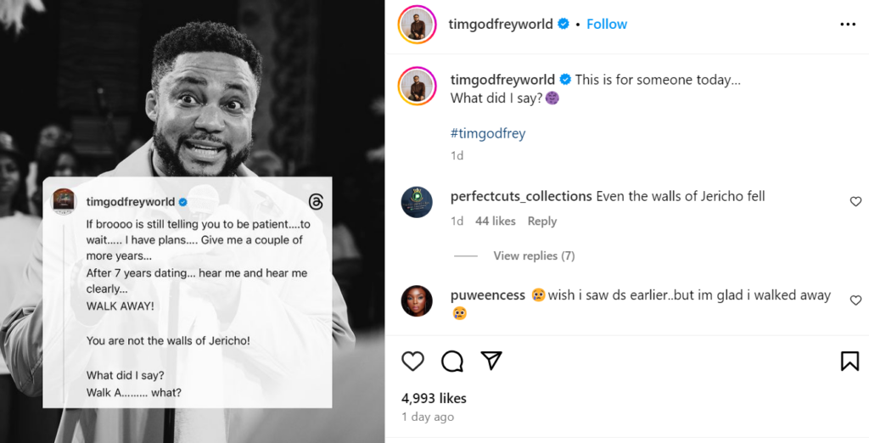Viewport: 869px width, 443px height.
Task: Open the comment bubble icon
Action: coord(452,362)
